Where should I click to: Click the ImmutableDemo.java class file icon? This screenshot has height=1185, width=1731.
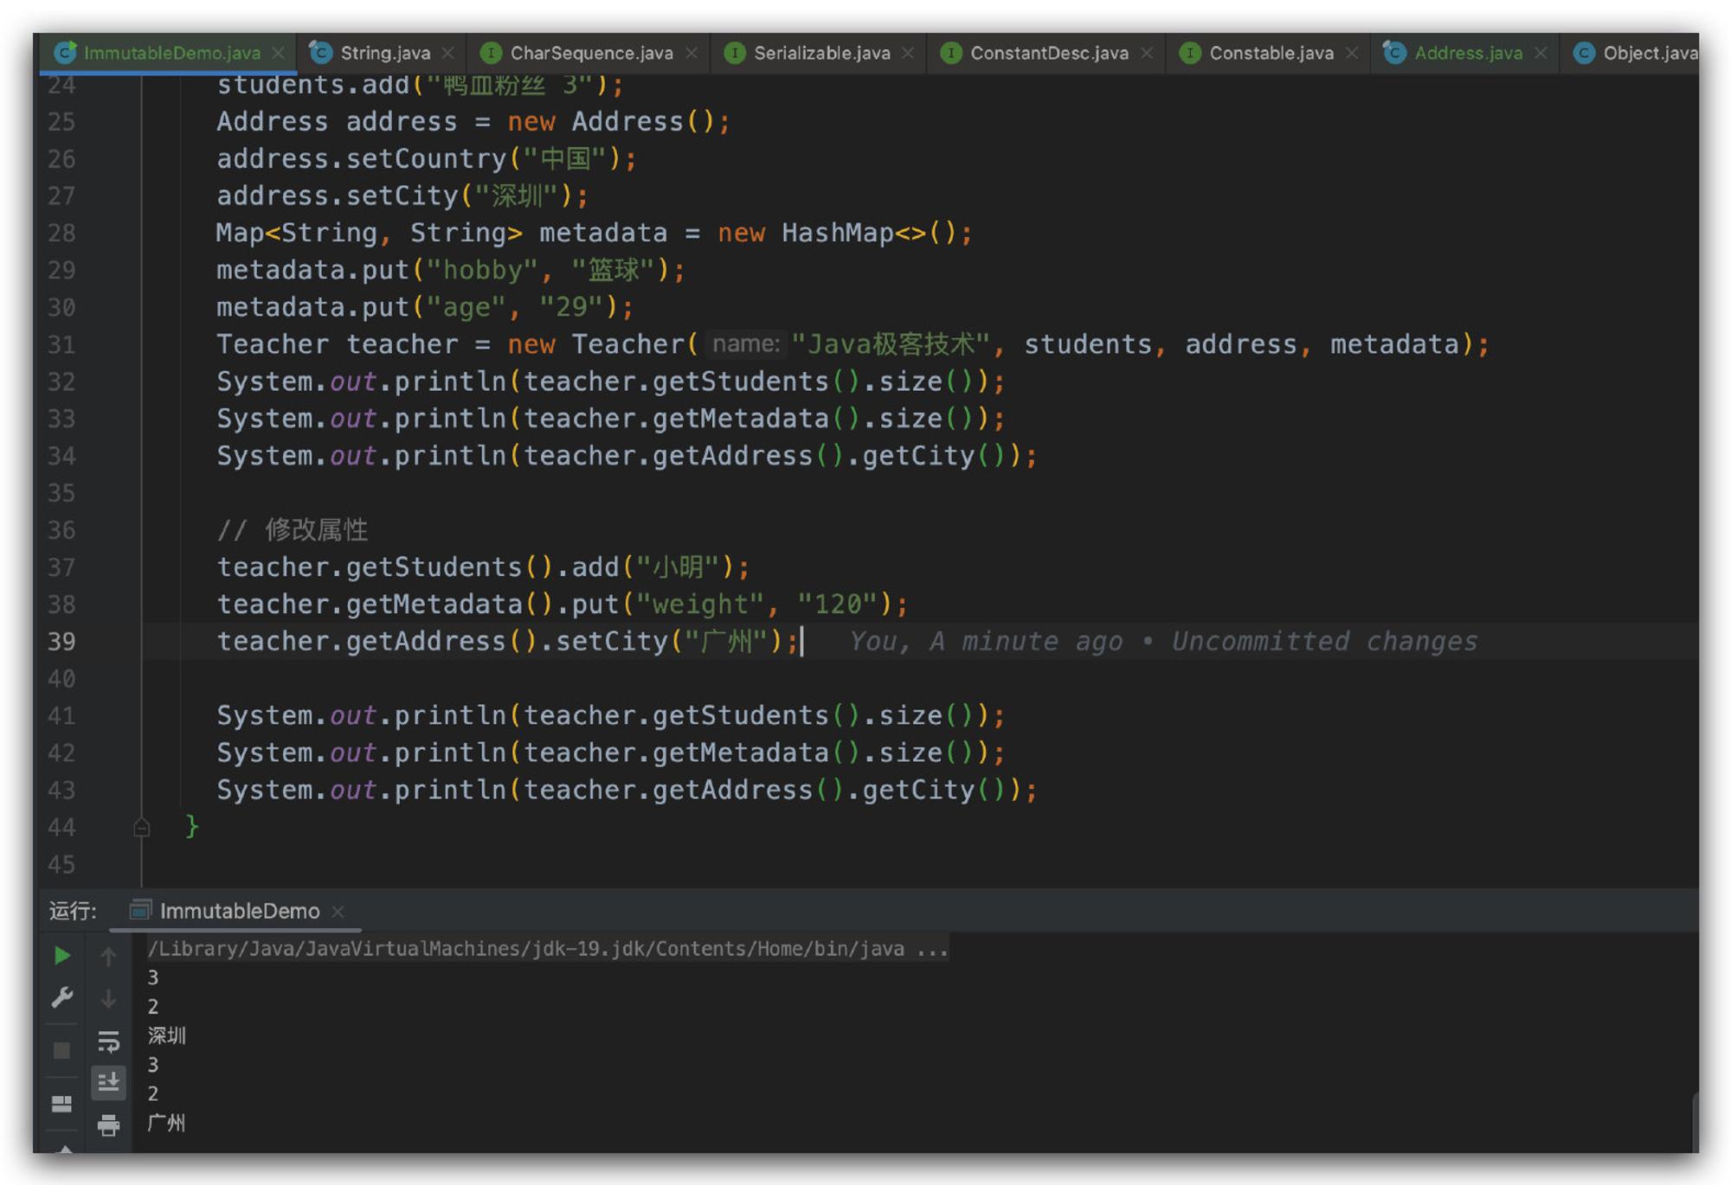click(x=65, y=53)
